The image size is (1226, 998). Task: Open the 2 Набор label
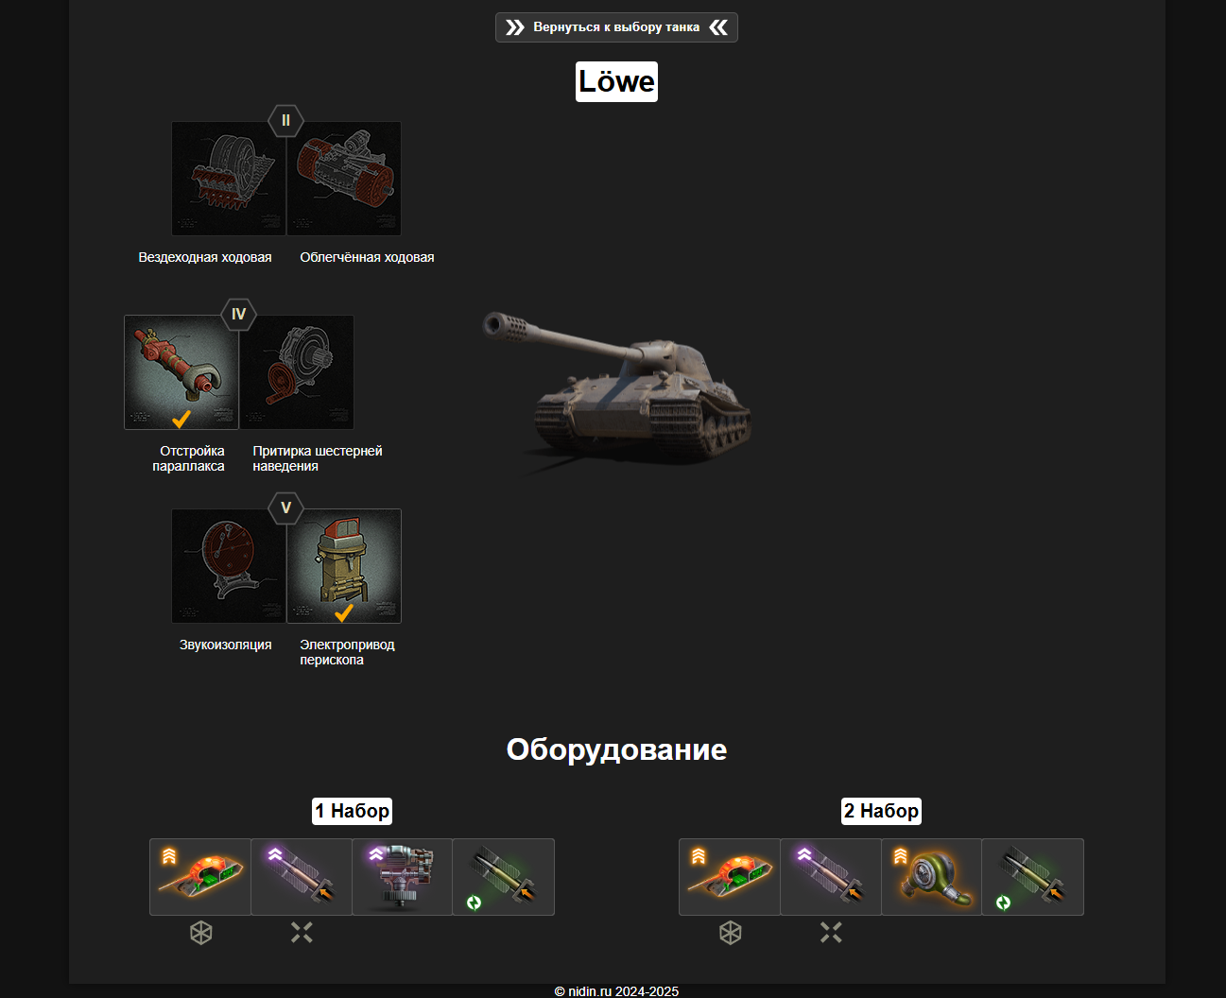(882, 811)
